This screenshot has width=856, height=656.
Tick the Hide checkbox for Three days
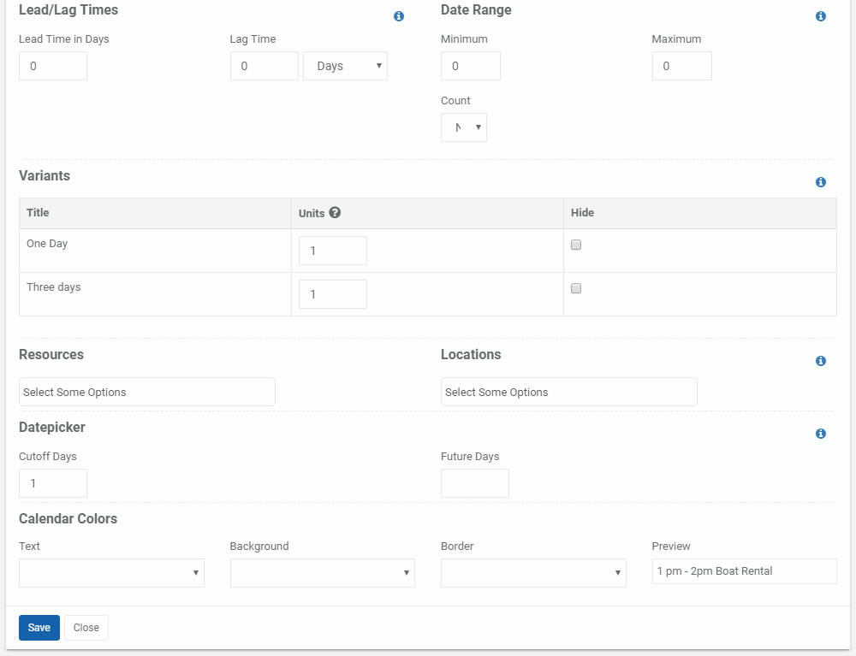coord(576,288)
